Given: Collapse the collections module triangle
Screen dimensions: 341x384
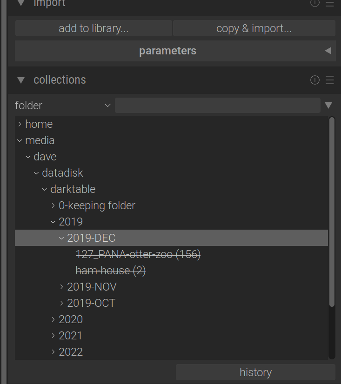Looking at the screenshot, I should 20,80.
